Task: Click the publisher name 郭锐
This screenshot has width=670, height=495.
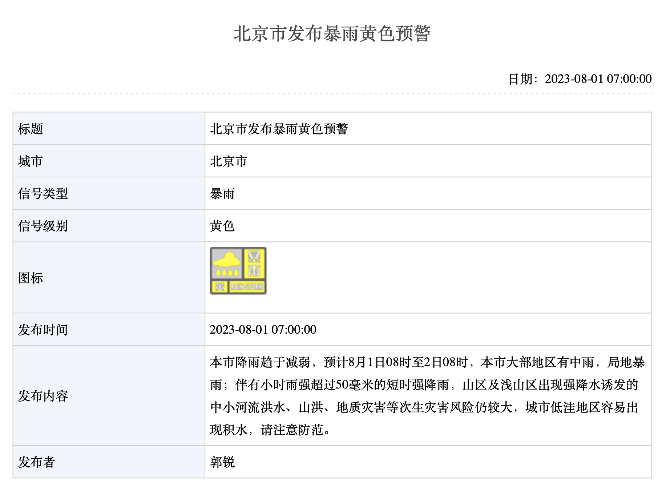Action: 222,462
